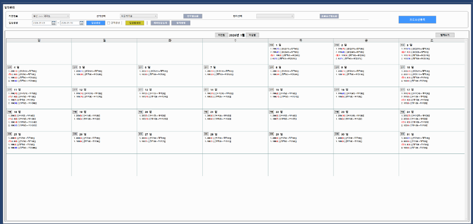Click the small tag button beside 23 일
The image size is (473, 224).
[x=337, y=112]
